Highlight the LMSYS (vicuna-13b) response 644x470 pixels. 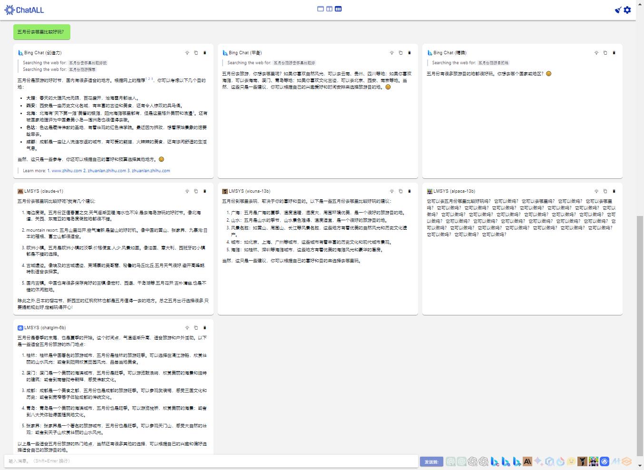391,191
